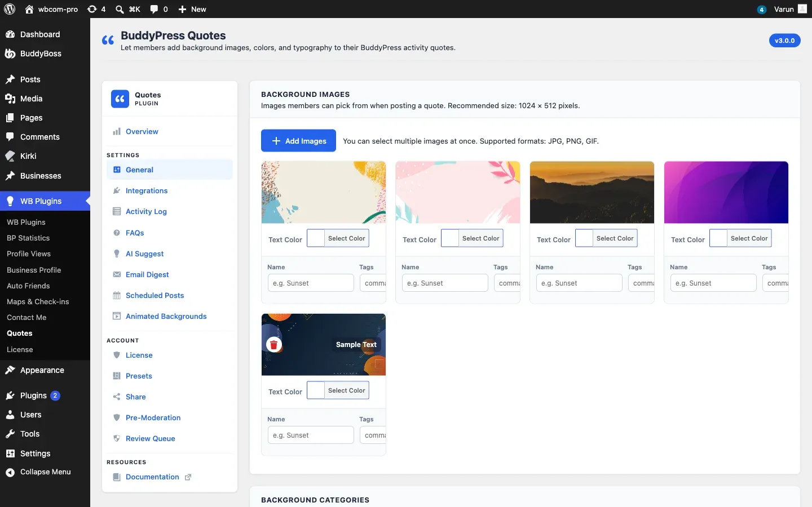Click the Pre-Moderation shield icon

[x=117, y=417]
